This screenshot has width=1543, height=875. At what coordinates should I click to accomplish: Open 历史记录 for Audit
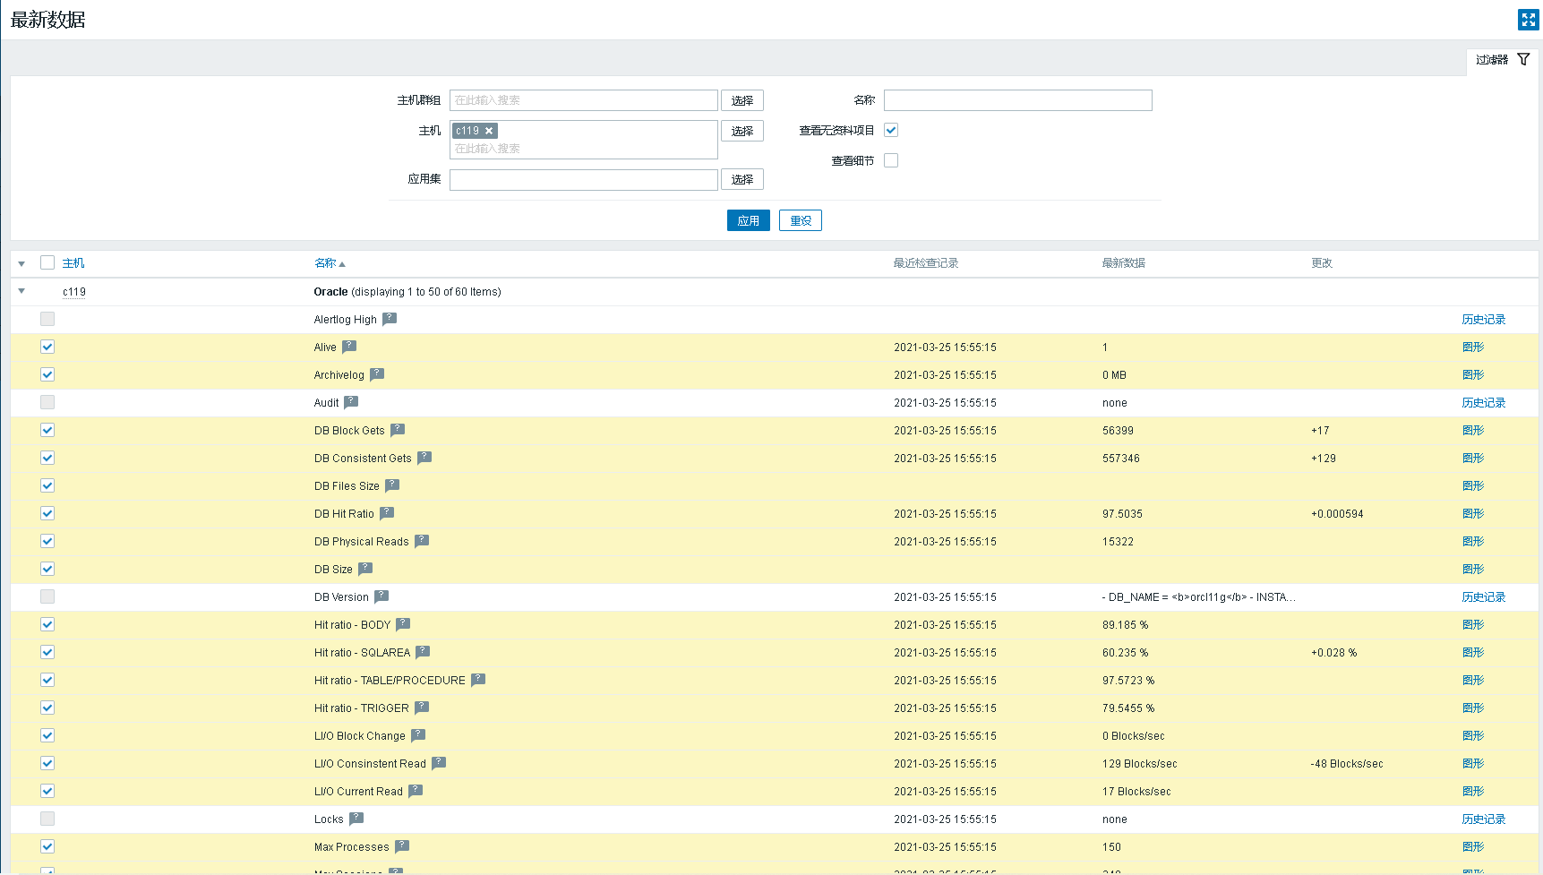[x=1484, y=403]
